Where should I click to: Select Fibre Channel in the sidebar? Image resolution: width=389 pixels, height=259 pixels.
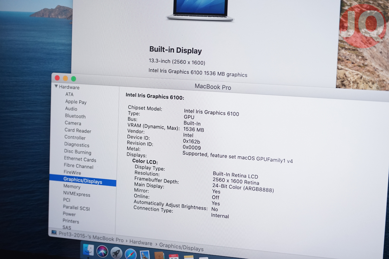78,166
